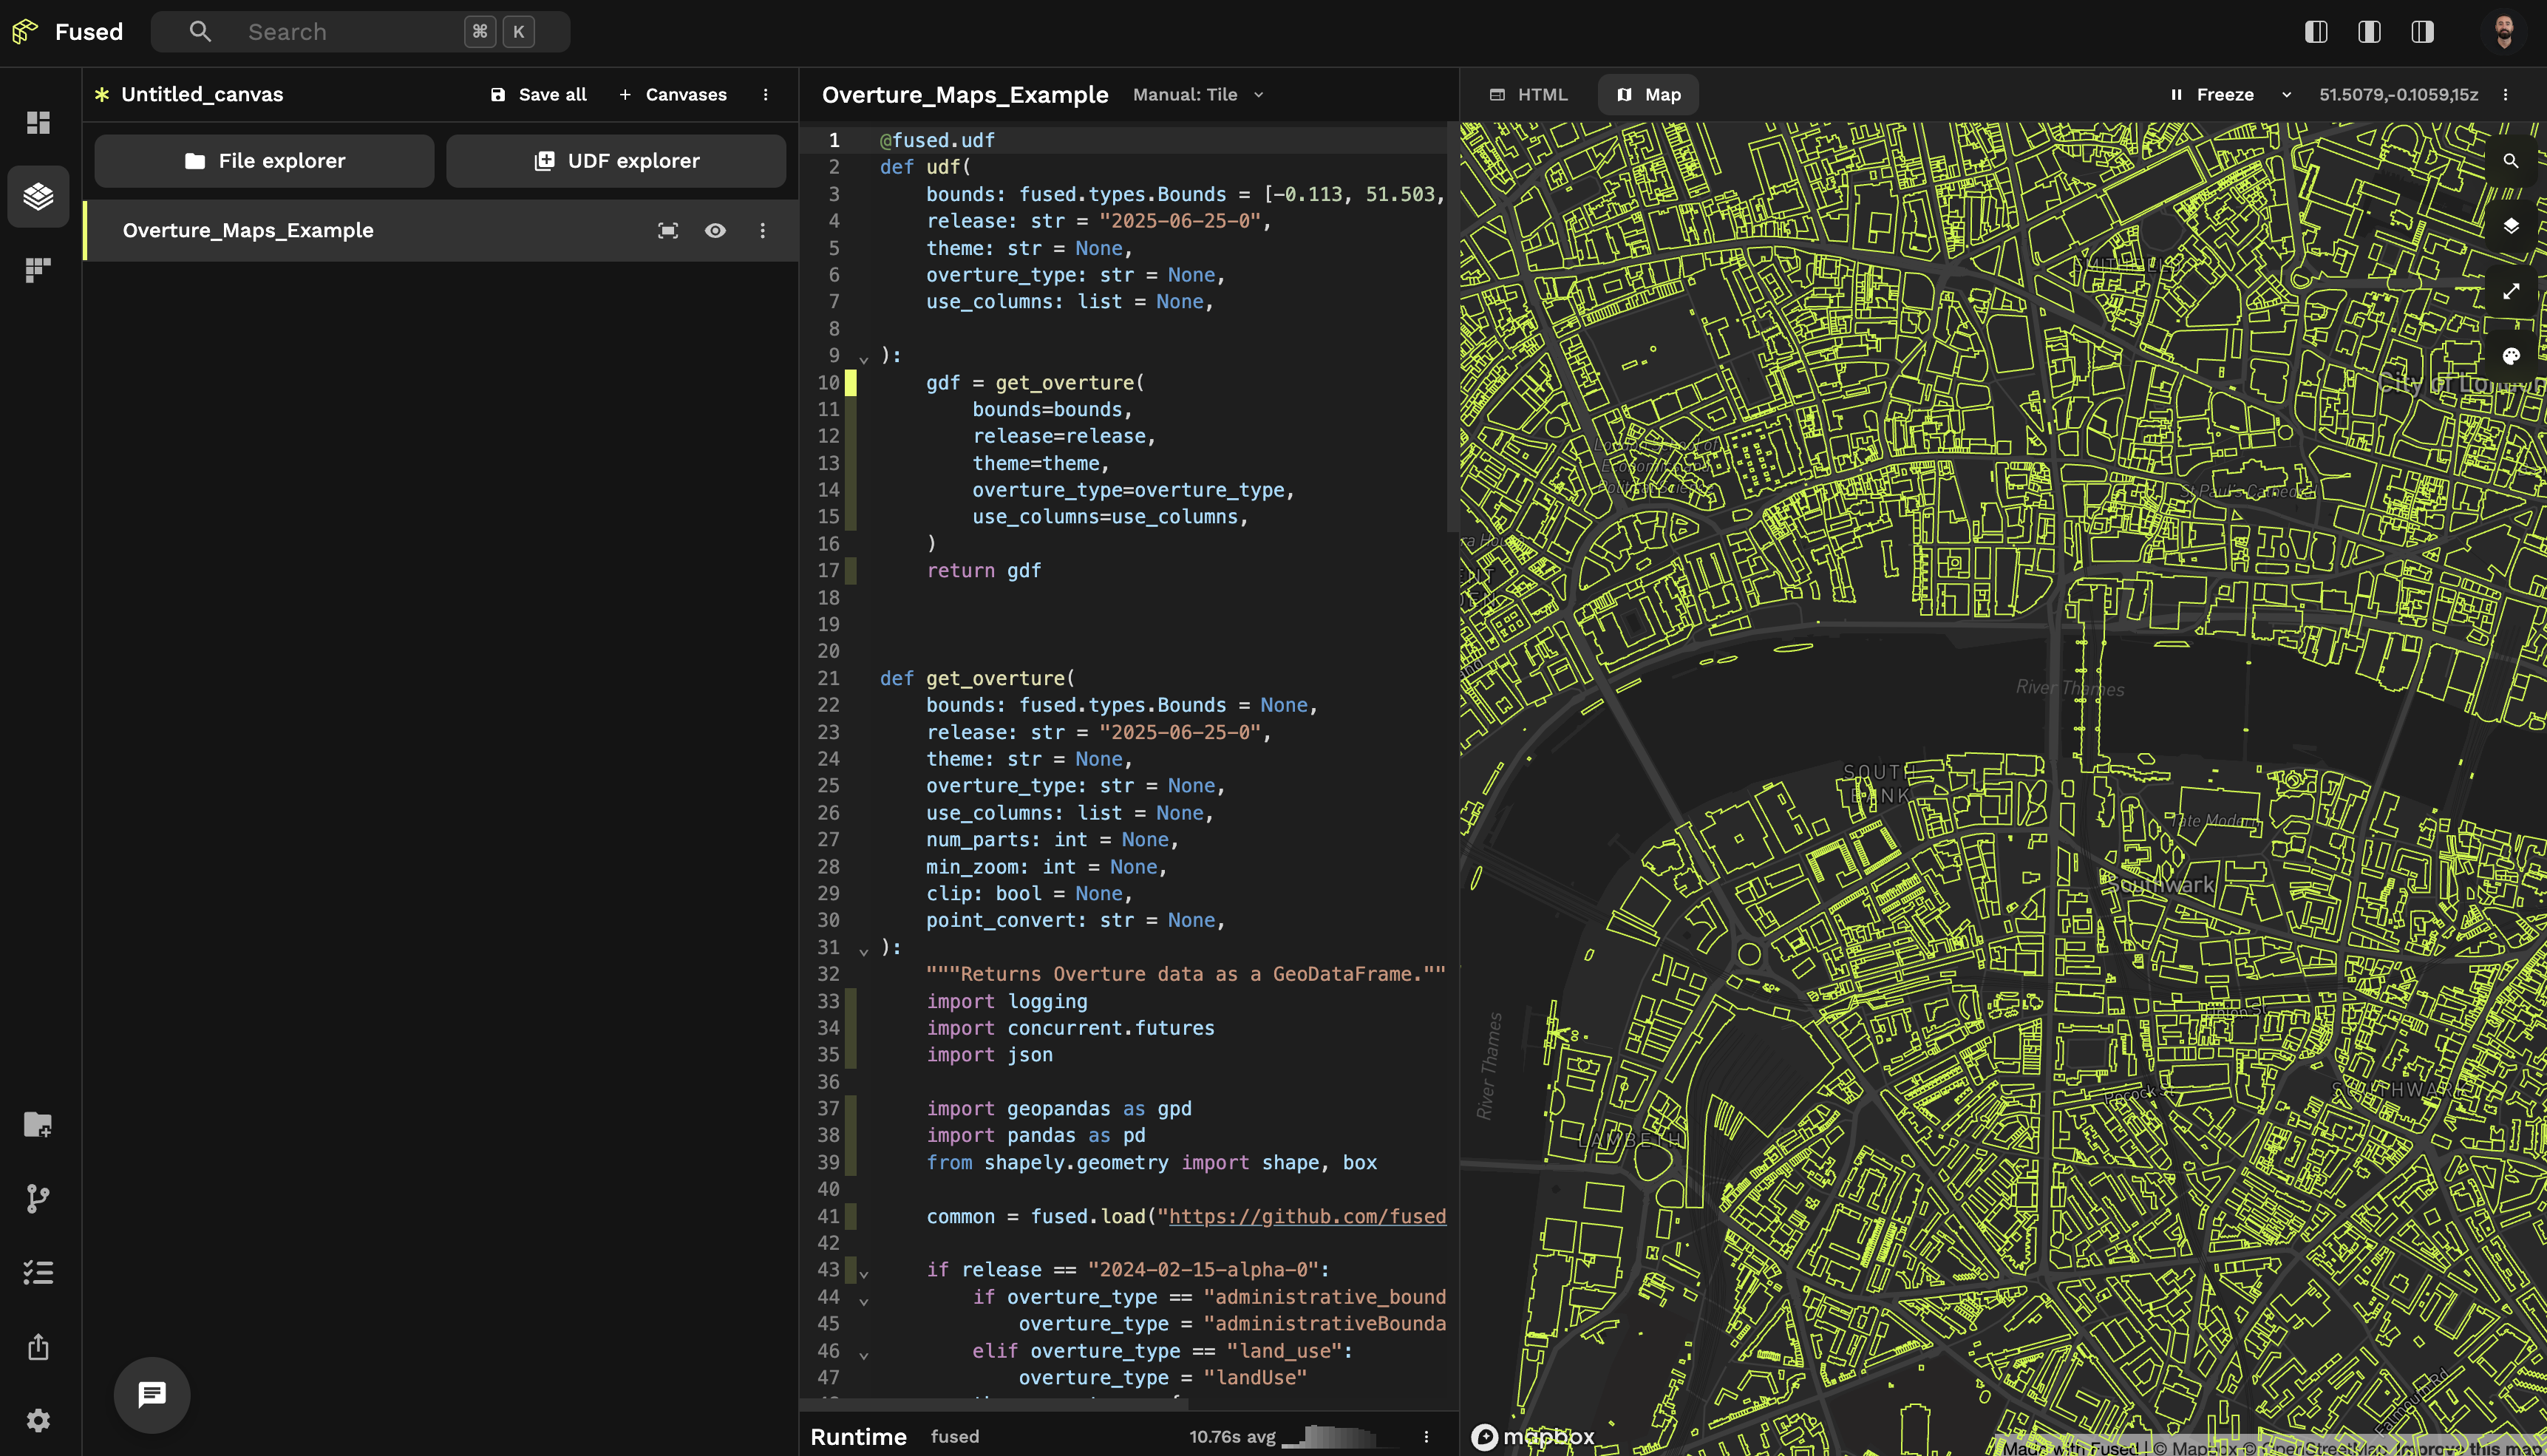Viewport: 2547px width, 1456px height.
Task: Open the coordinates dropdown next to 51.5079,-0.1059,15z
Action: (2287, 94)
